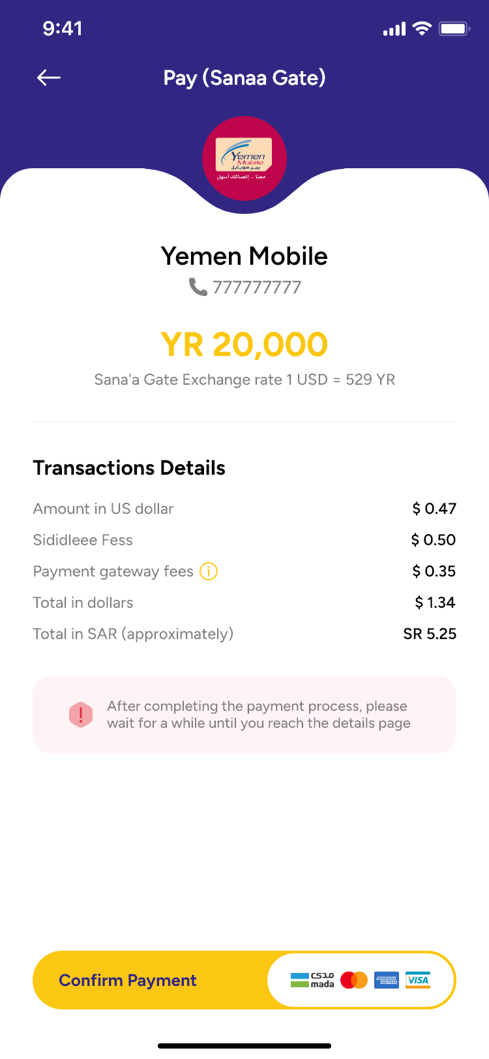Tap the Total in SAR row value

[x=430, y=634]
